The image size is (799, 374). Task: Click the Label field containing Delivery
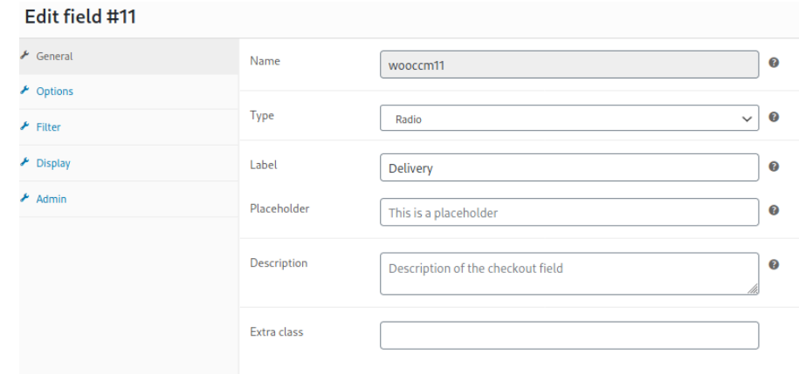569,168
